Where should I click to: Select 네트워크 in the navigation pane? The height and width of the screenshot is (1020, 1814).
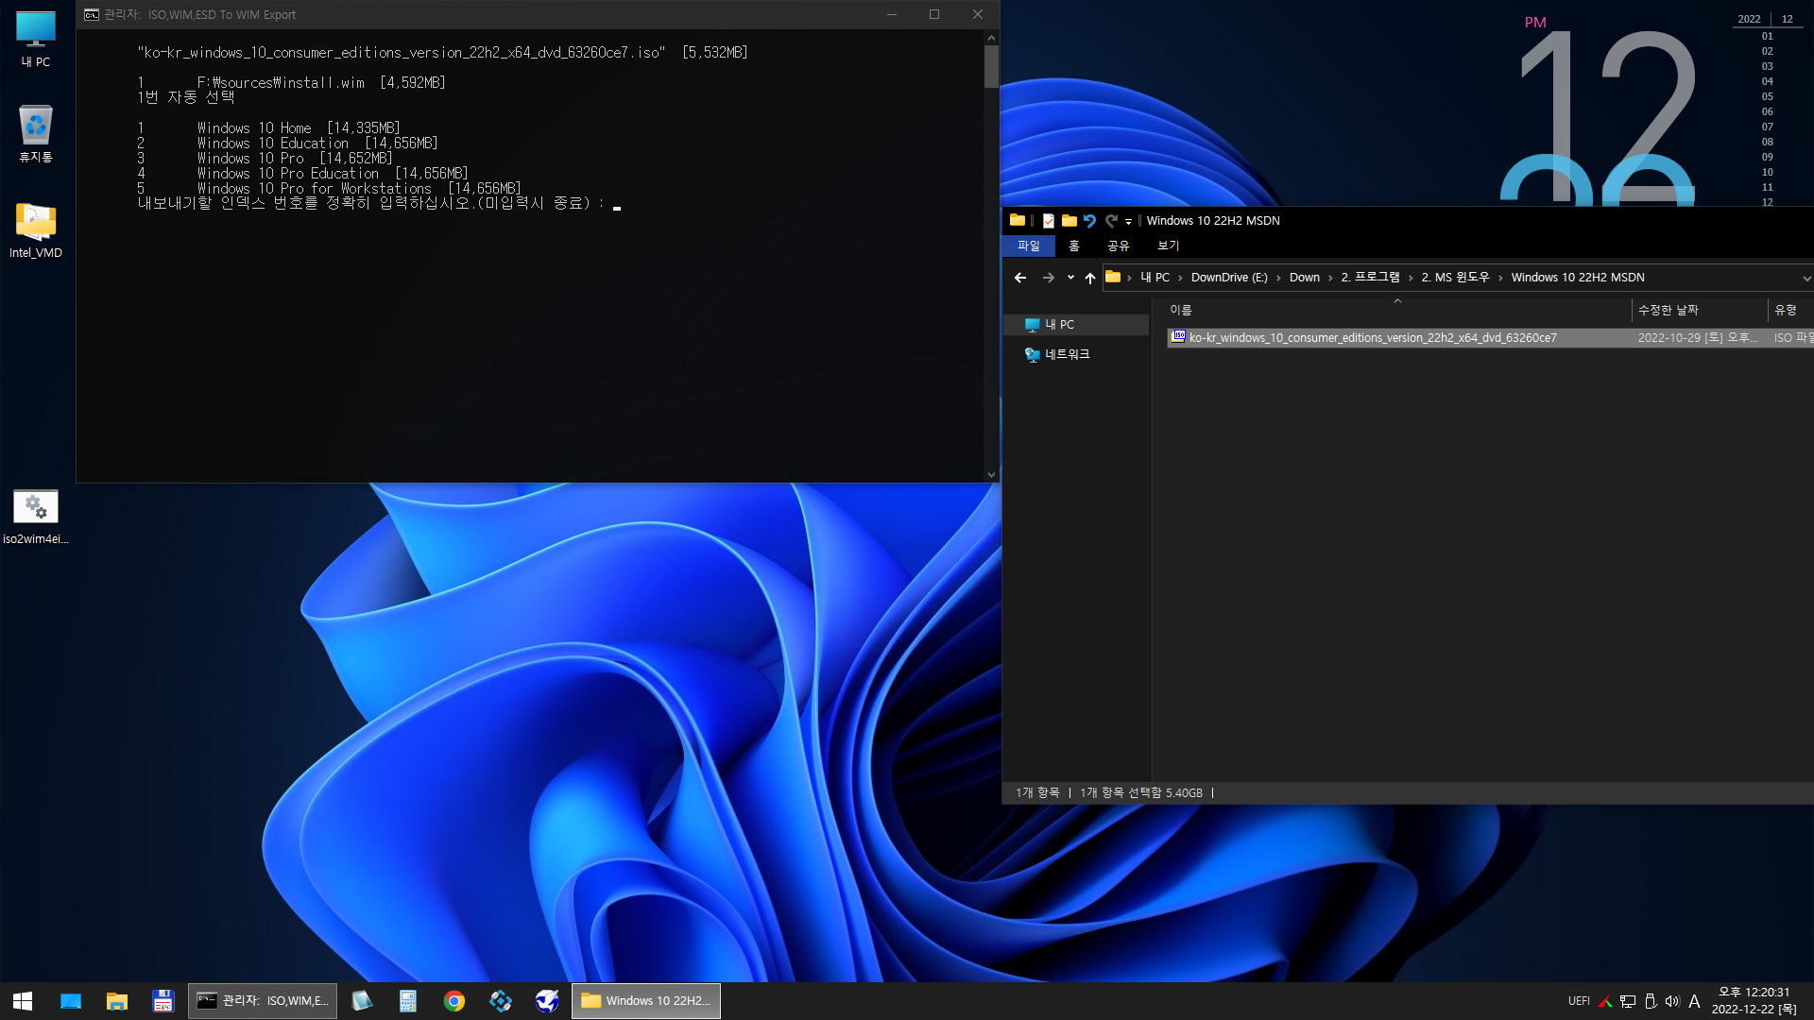coord(1067,354)
